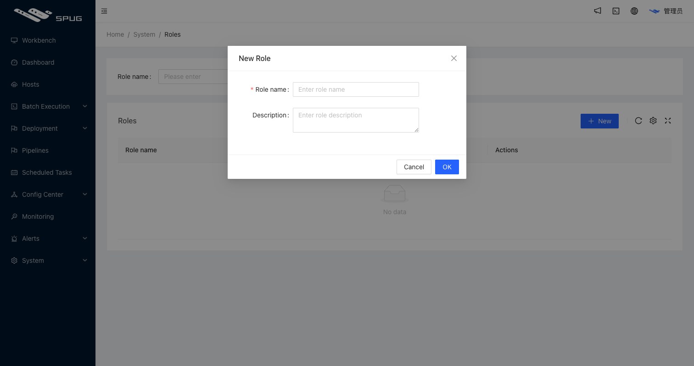Click the Deployment flag icon
The width and height of the screenshot is (694, 366).
coord(14,128)
